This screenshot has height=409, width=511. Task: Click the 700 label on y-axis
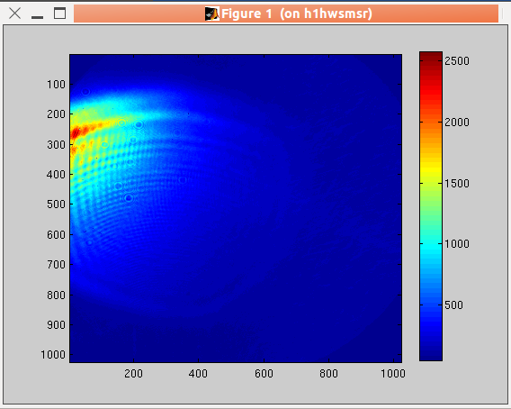point(56,264)
